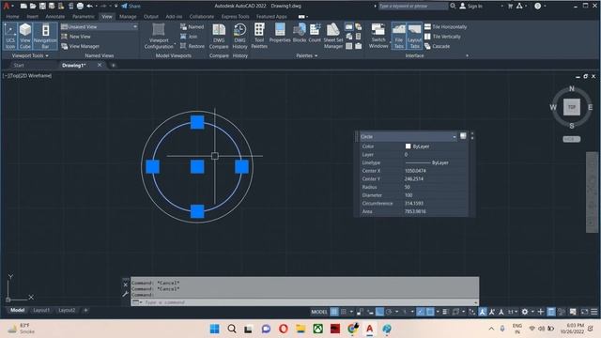Toggle File Tabs in Interface panel
The height and width of the screenshot is (338, 601).
(398, 36)
